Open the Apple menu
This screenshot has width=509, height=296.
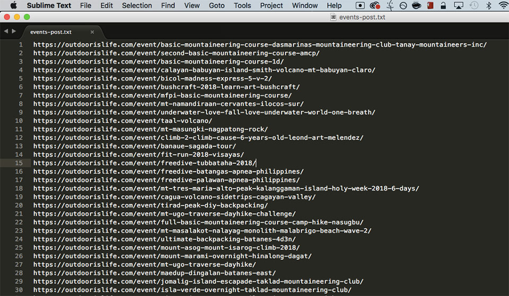coord(13,5)
